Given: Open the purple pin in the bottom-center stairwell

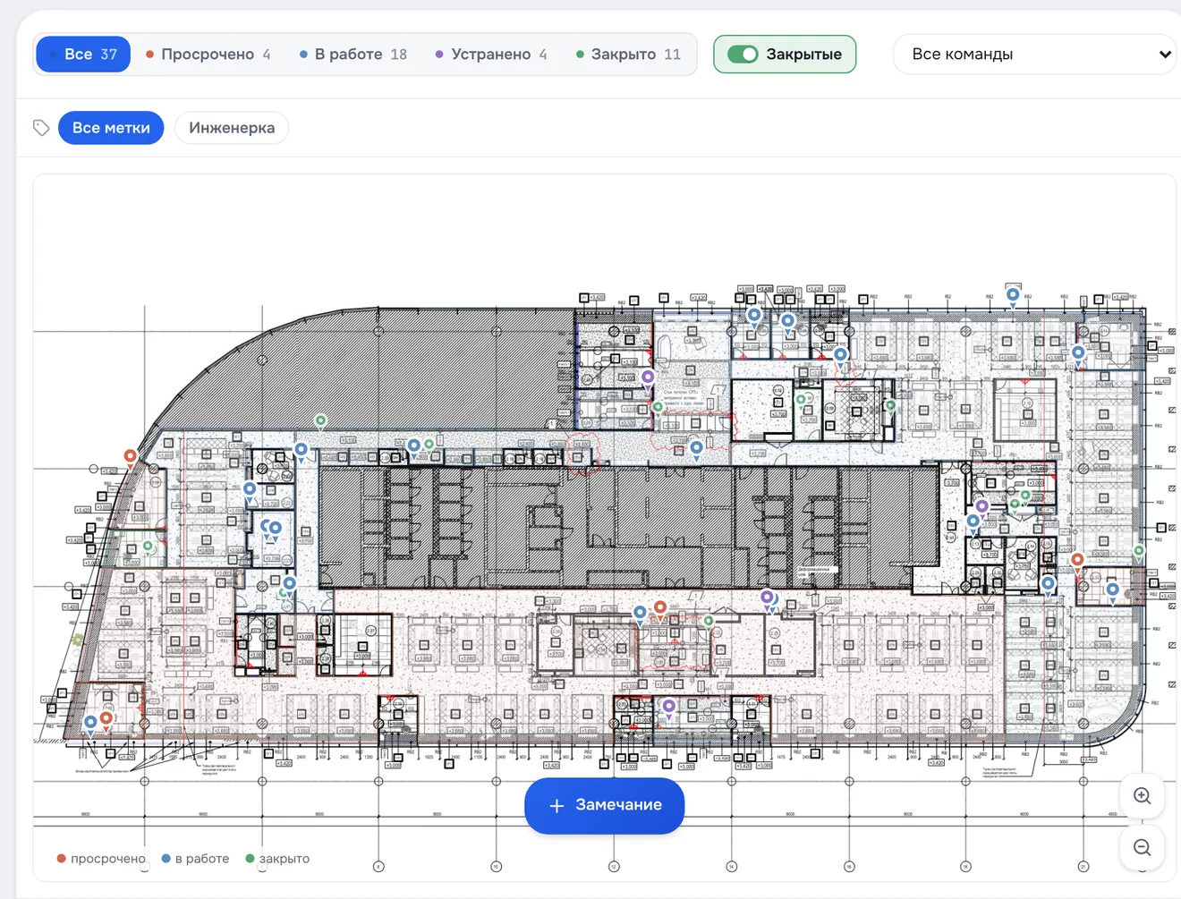Looking at the screenshot, I should coord(668,708).
